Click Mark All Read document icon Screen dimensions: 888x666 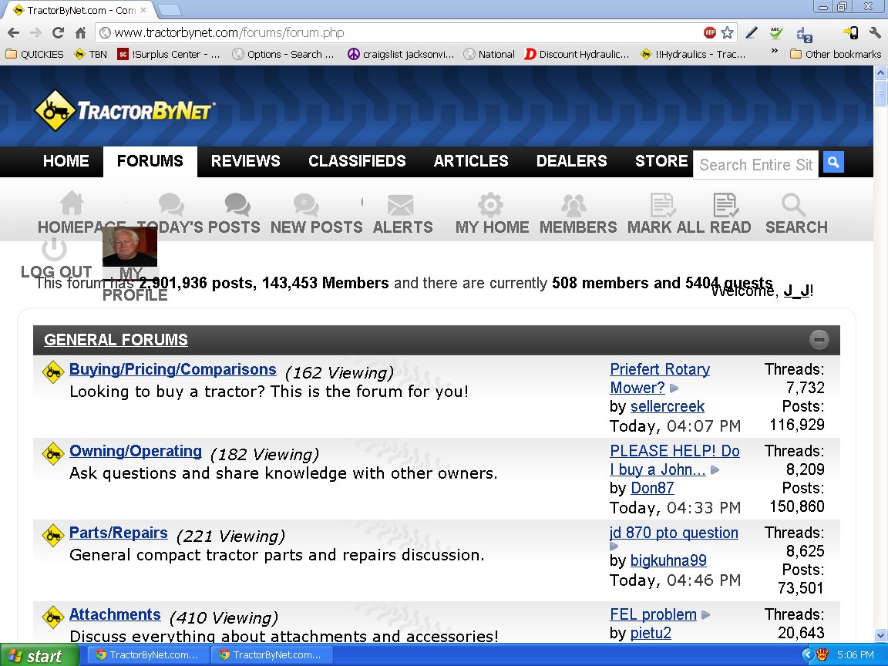pyautogui.click(x=662, y=205)
